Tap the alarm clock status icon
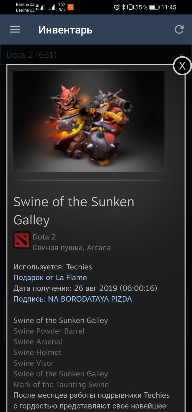 (x=117, y=7)
